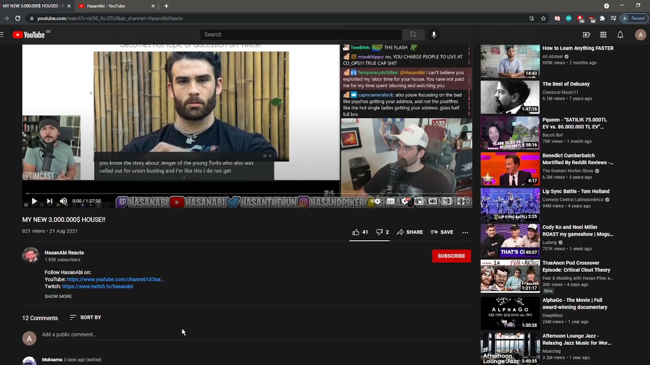Open the teal 'm' extension icon

click(x=569, y=18)
